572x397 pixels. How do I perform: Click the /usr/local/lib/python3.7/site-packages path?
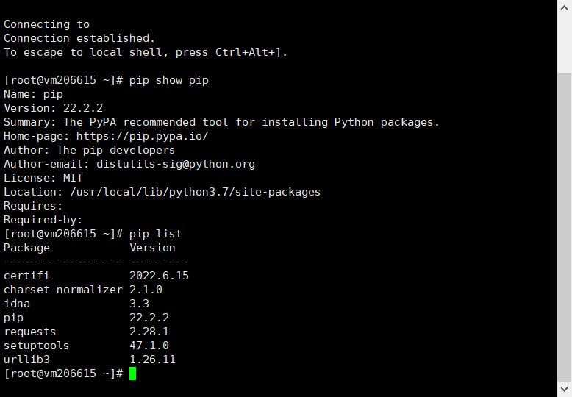pos(195,192)
